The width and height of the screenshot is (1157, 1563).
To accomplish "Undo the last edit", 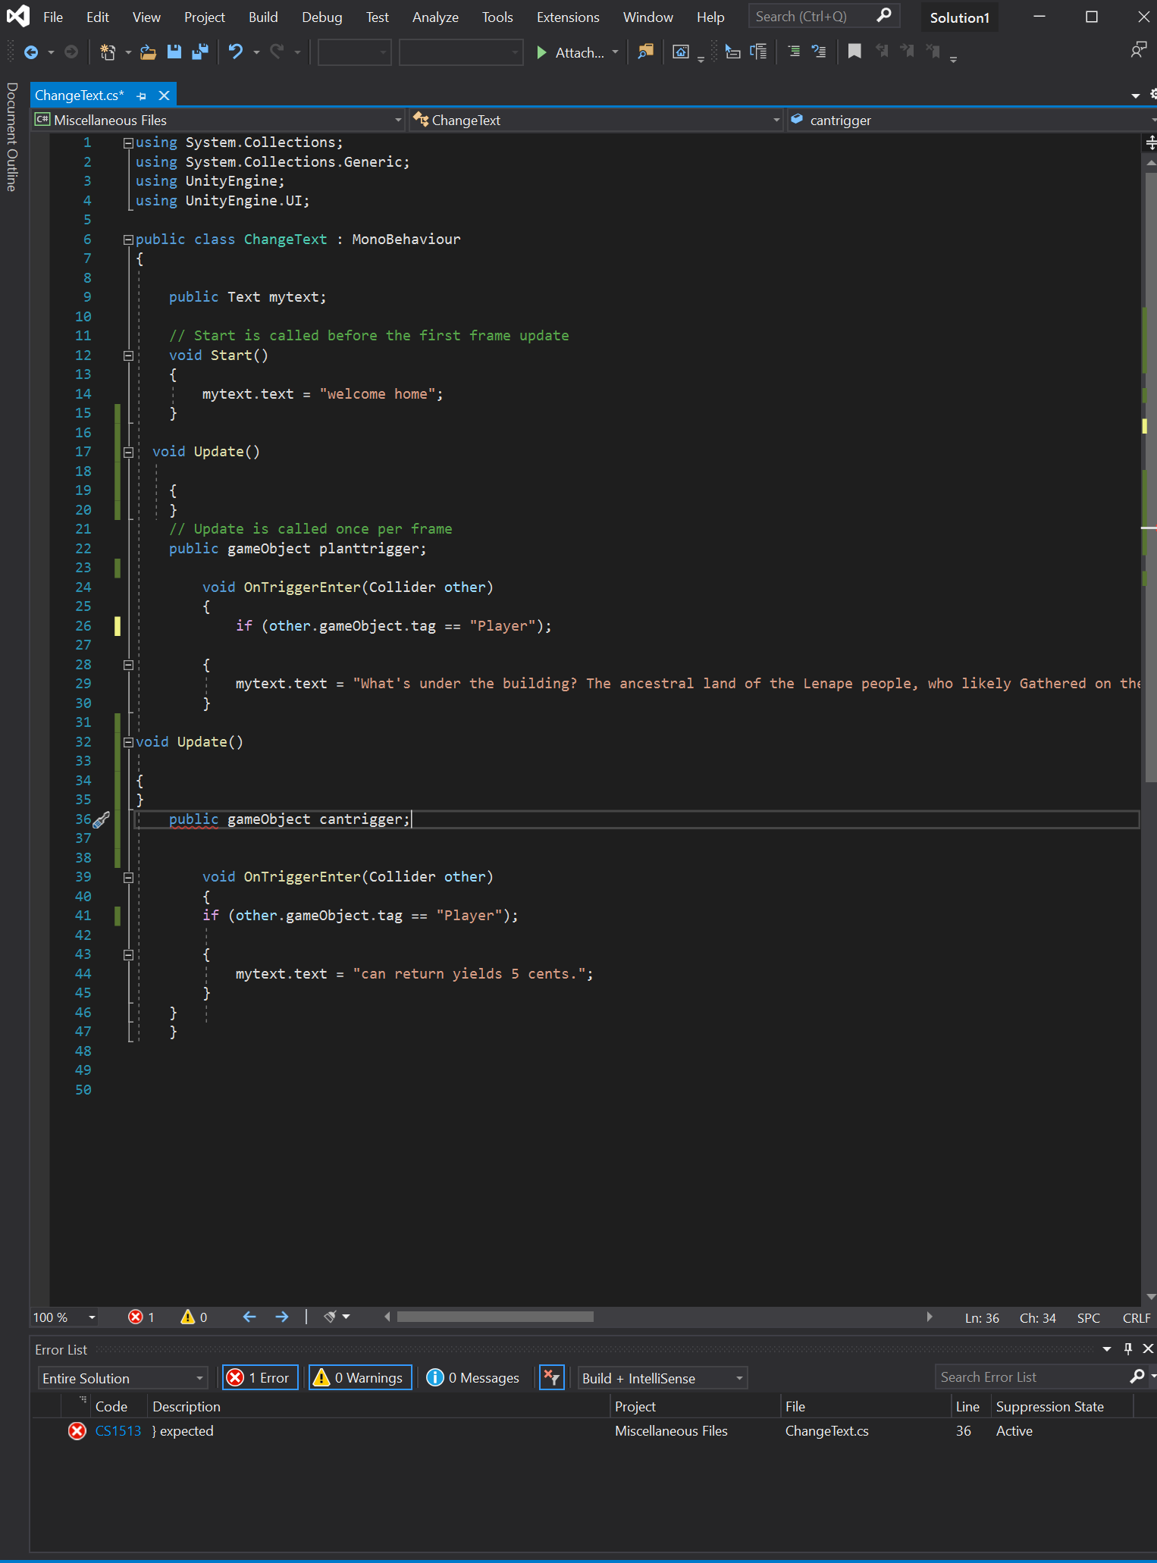I will (236, 52).
